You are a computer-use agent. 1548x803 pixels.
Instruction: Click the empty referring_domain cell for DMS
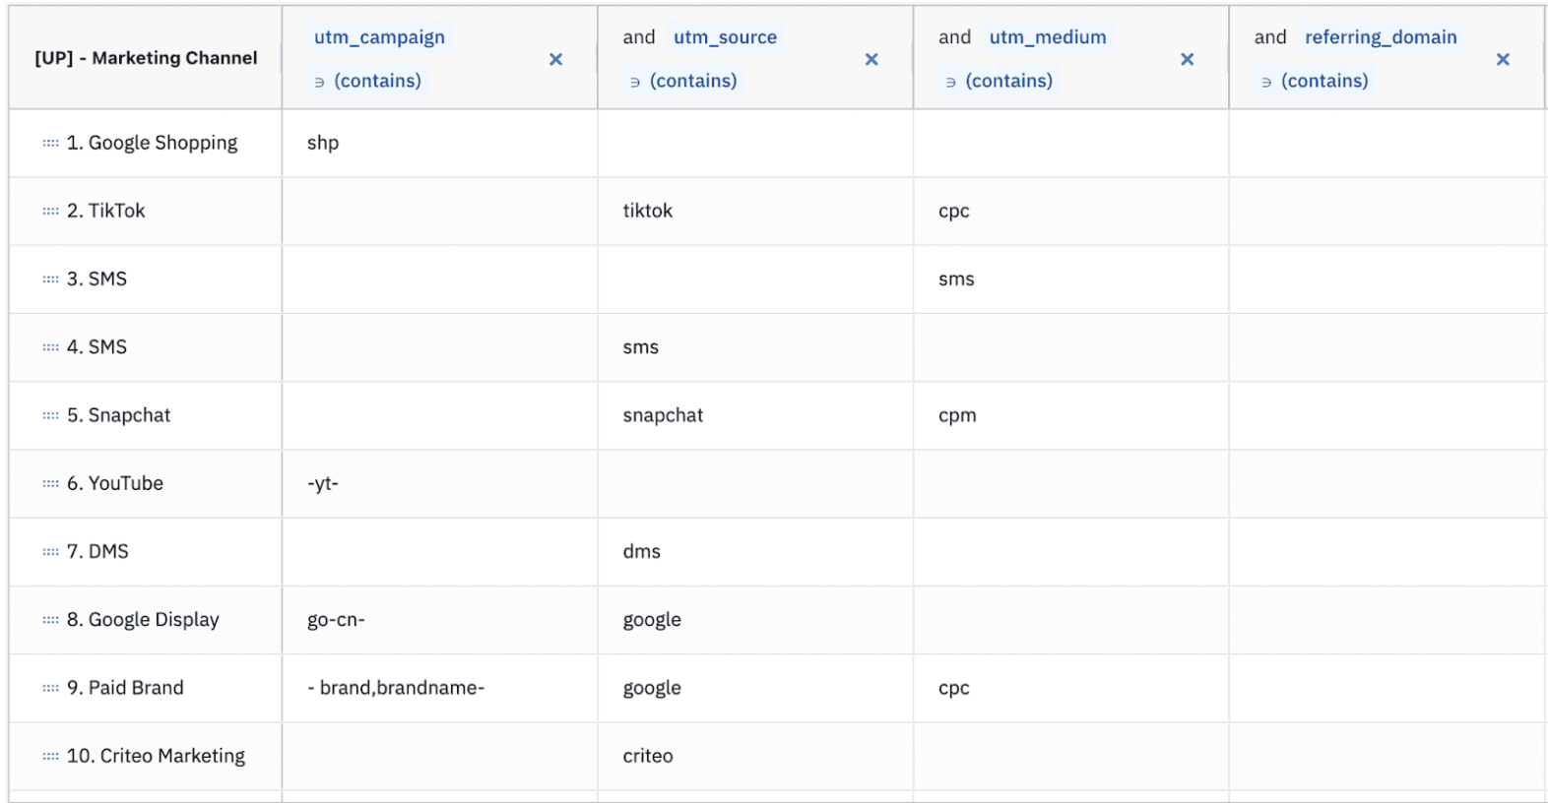click(1386, 552)
